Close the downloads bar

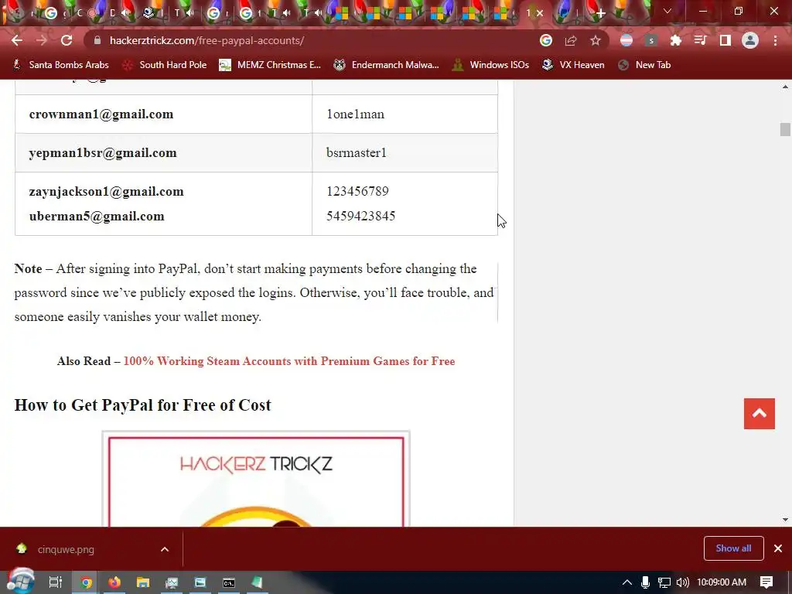click(778, 548)
